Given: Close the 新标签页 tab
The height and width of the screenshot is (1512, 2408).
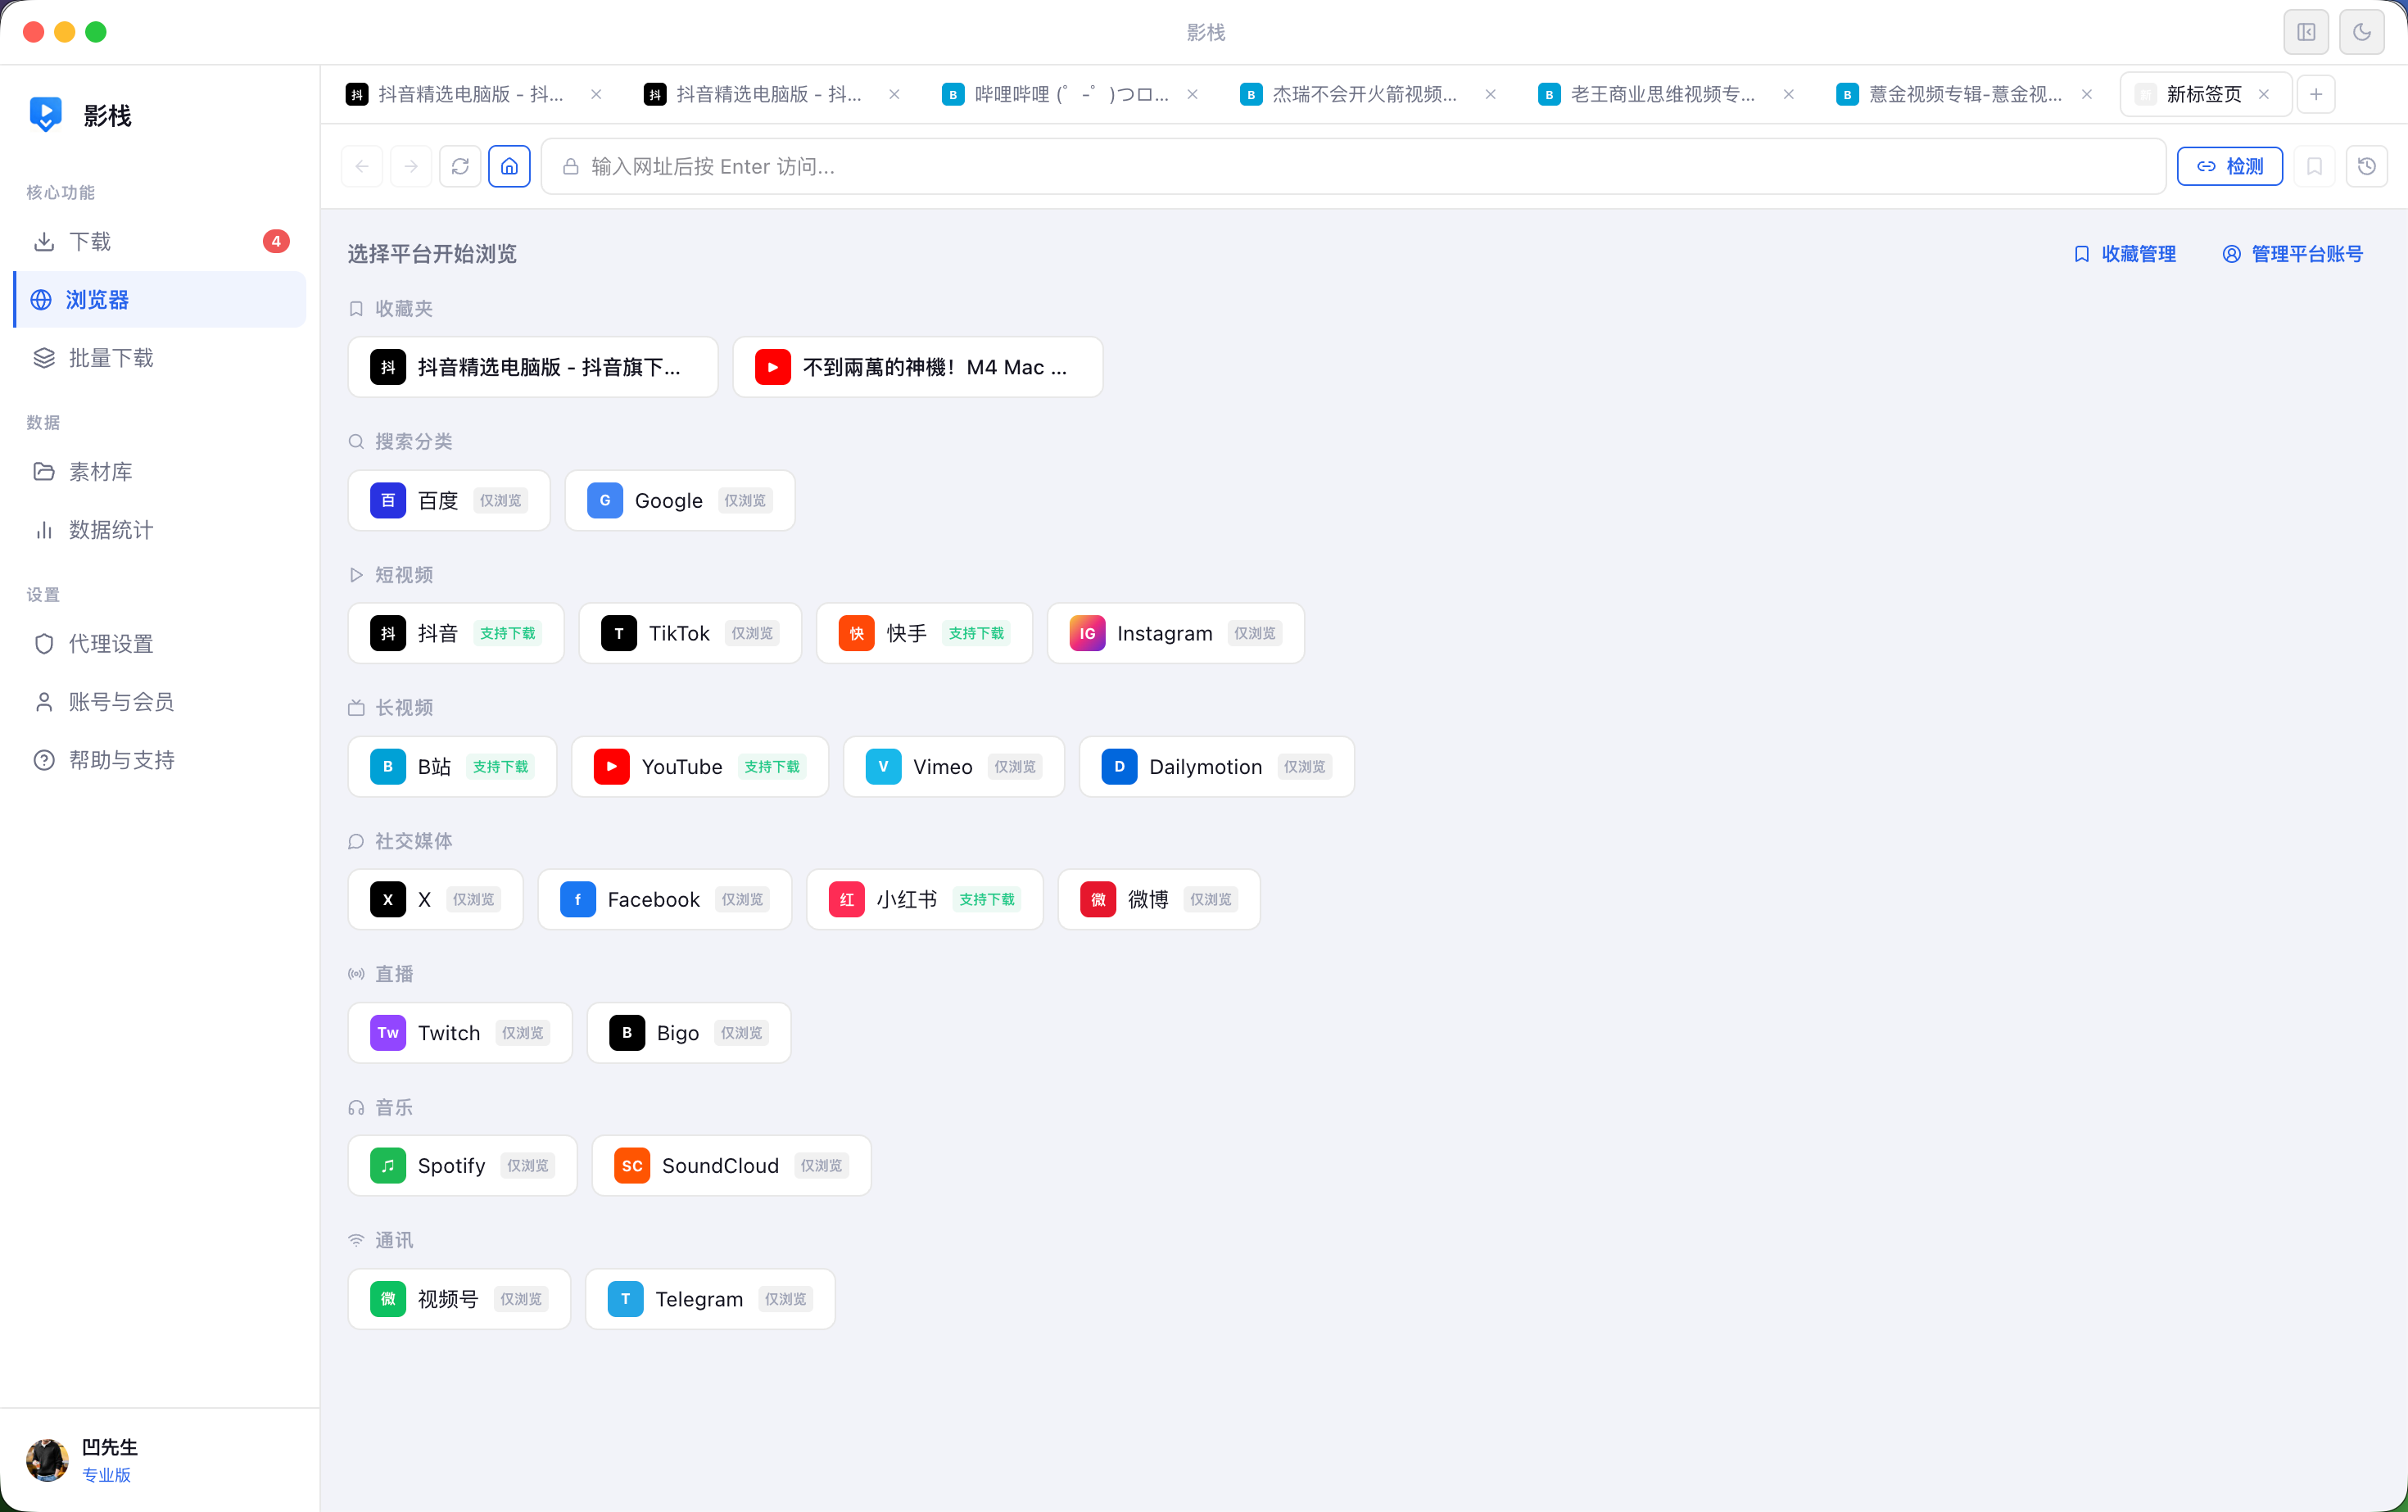Looking at the screenshot, I should (2264, 94).
